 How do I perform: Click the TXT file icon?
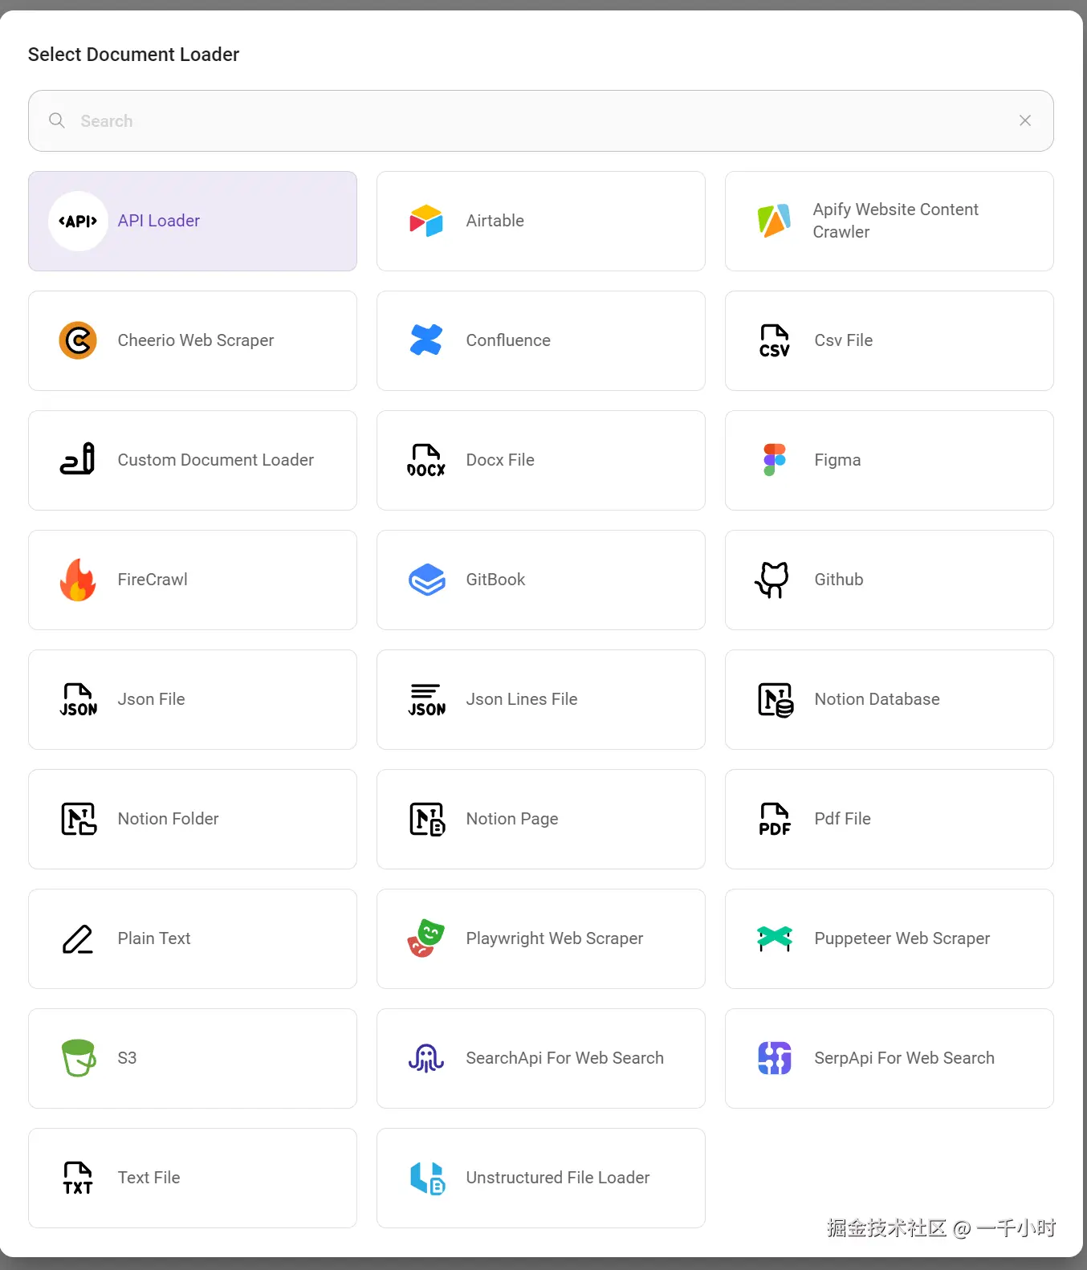click(x=78, y=1178)
